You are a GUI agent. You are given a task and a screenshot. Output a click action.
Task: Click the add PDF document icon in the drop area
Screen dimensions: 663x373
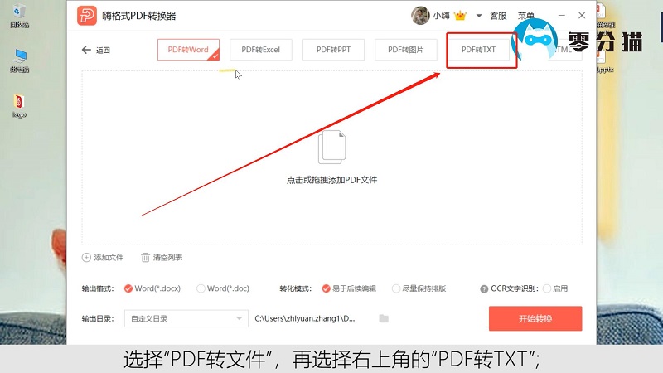pyautogui.click(x=332, y=147)
